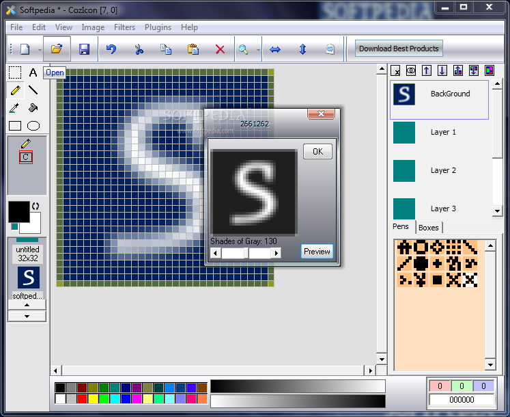510x417 pixels.
Task: Click left arrow of Shades of Gray slider
Action: 215,253
